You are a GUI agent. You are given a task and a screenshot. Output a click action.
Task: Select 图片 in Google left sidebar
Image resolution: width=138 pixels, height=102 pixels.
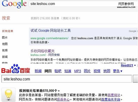coord(5,38)
